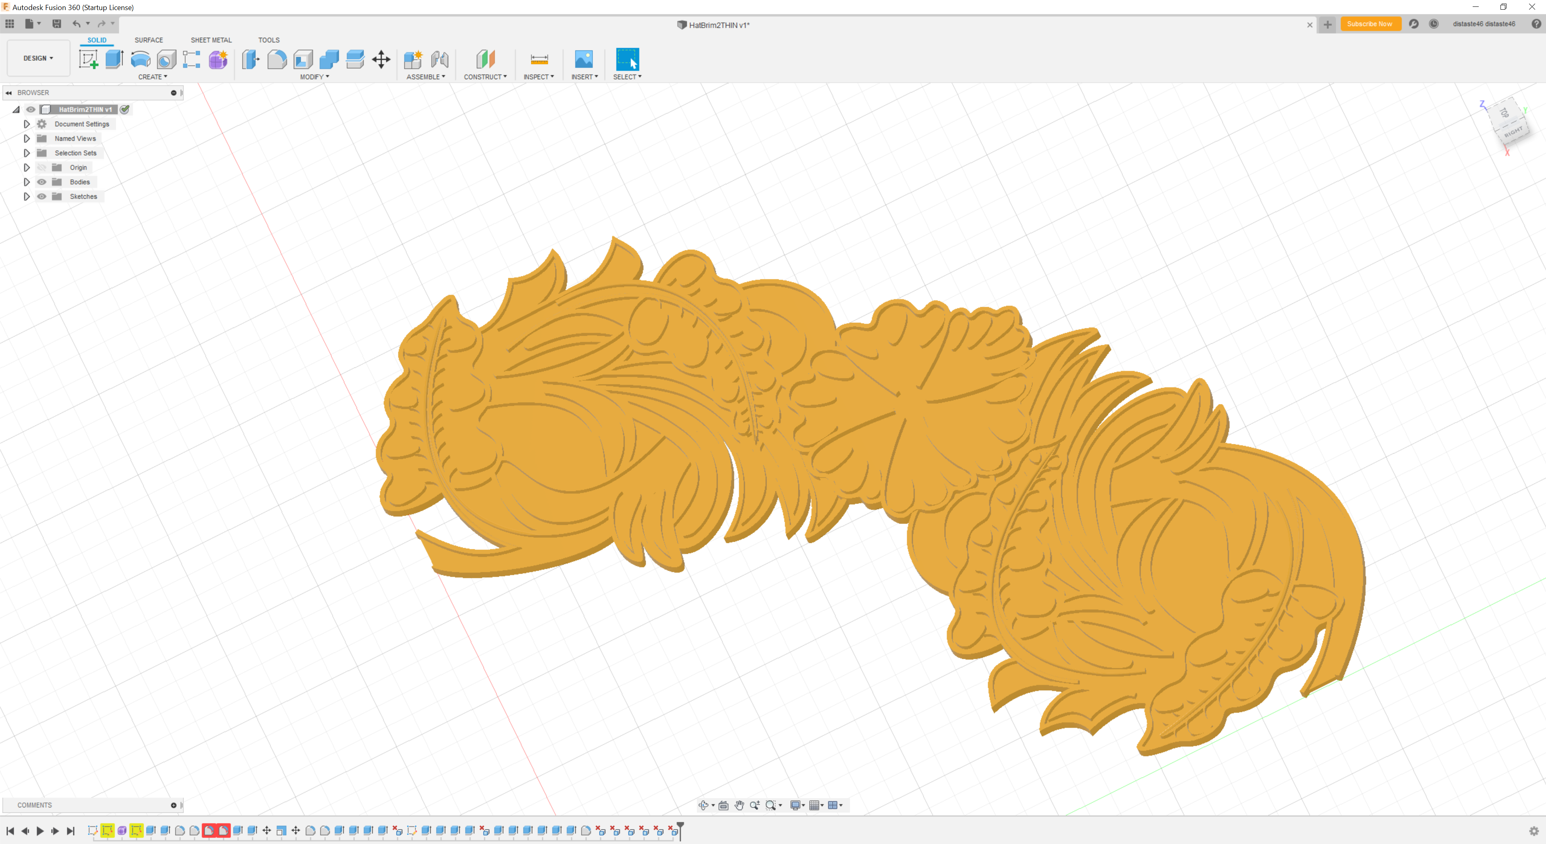Image resolution: width=1546 pixels, height=844 pixels.
Task: Switch to the SHEET METAL tab
Action: click(x=211, y=40)
